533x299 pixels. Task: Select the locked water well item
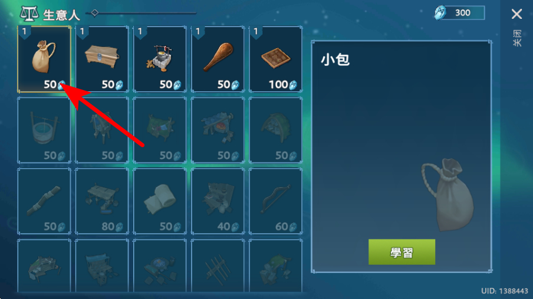point(44,130)
